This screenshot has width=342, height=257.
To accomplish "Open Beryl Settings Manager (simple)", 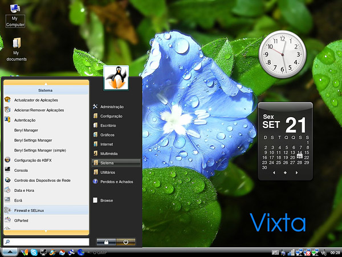I will tap(46, 150).
